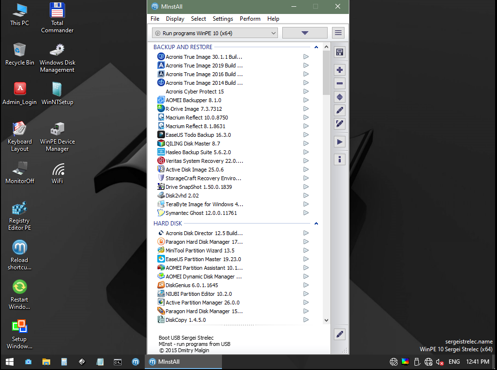Collapse the HARD DISK section chevron

tap(316, 223)
